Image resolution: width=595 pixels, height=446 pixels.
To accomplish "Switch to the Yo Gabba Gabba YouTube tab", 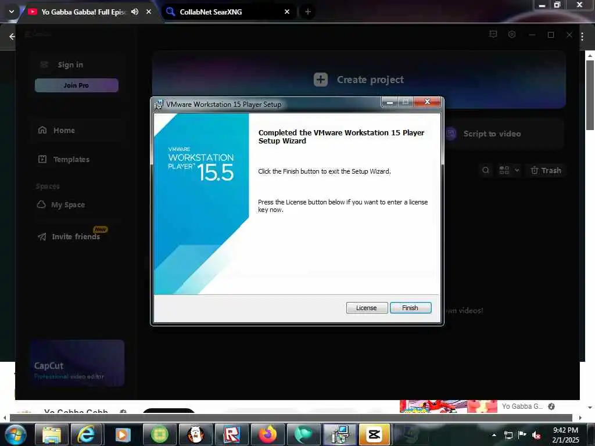I will pyautogui.click(x=84, y=12).
